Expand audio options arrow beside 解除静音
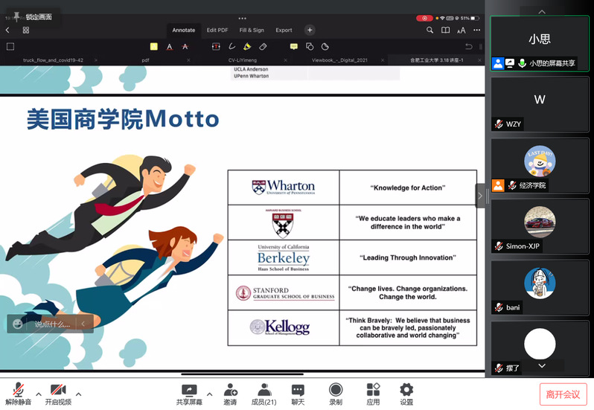594x410 pixels. [x=39, y=394]
